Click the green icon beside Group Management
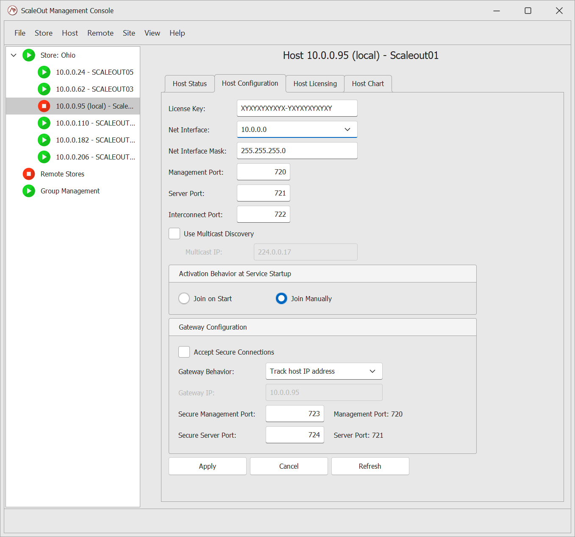 (x=29, y=191)
